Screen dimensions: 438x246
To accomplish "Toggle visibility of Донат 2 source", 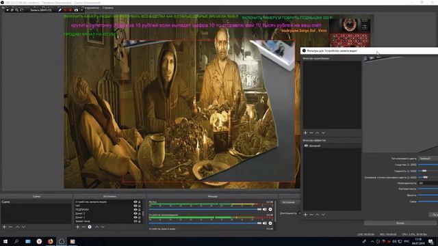I will point(136,214).
